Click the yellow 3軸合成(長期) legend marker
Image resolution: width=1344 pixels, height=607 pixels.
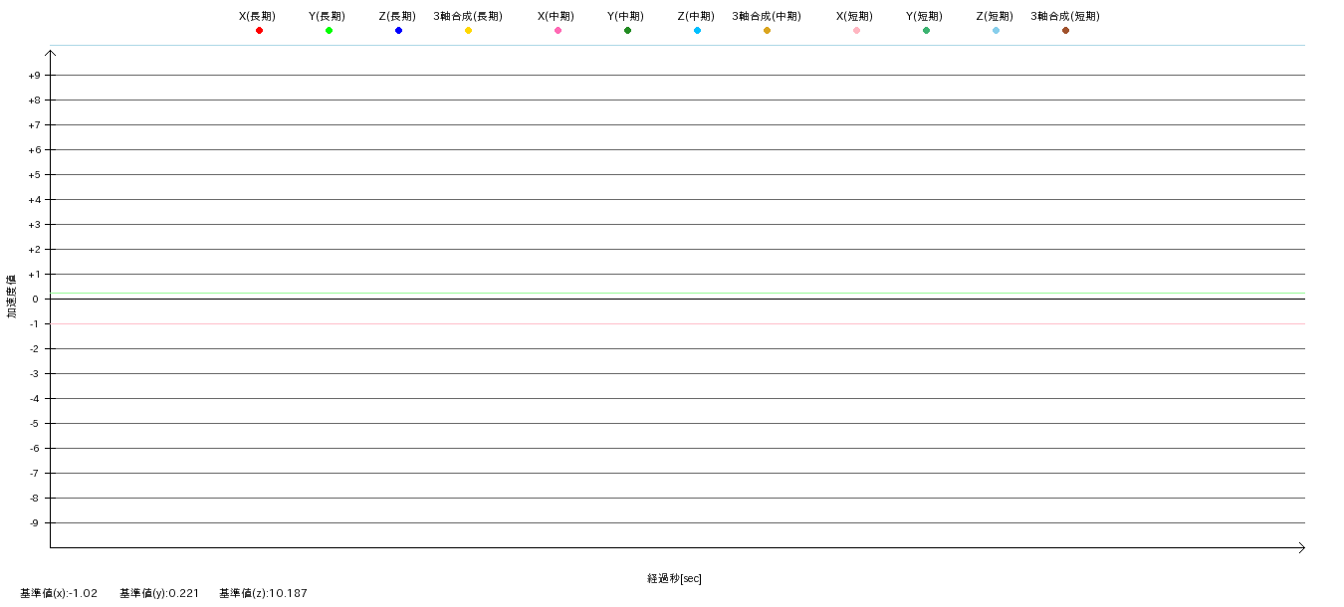point(468,31)
